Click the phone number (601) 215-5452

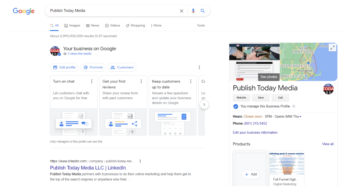coord(255,123)
